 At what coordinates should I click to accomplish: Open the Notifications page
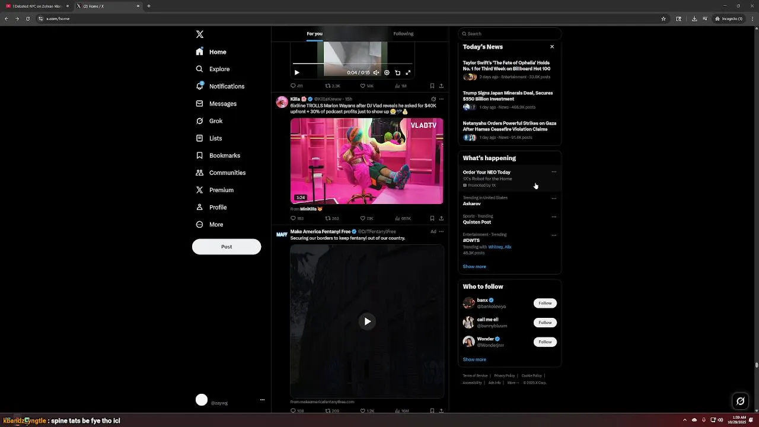point(220,87)
